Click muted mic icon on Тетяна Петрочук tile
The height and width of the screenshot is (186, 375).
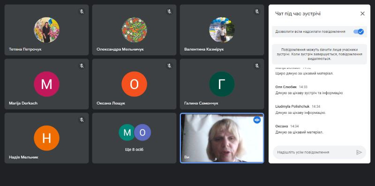point(82,11)
